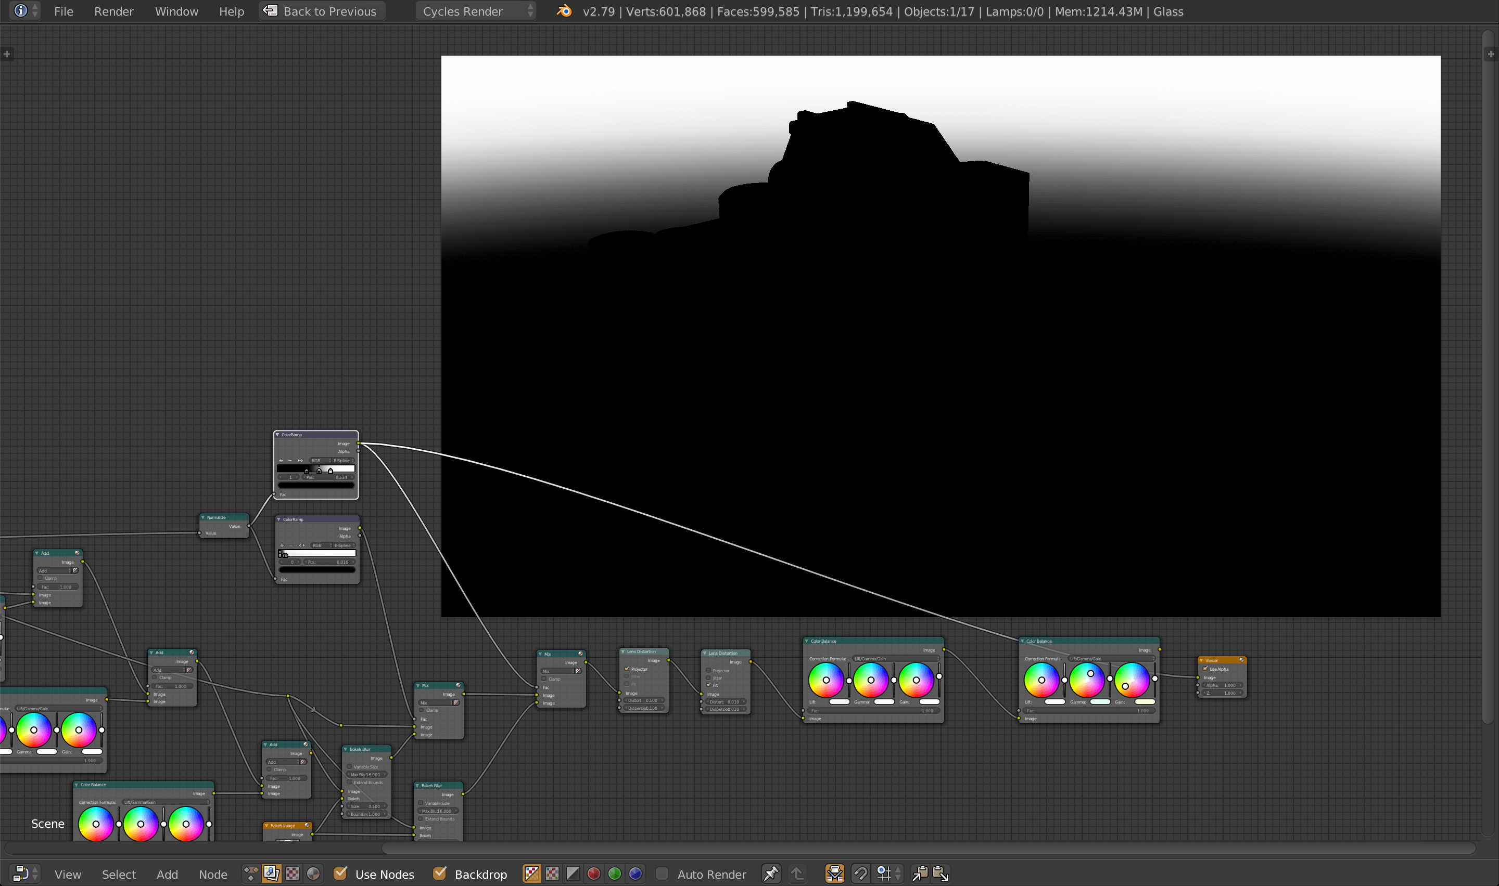
Task: Select the Compositing node tree type icon
Action: click(x=271, y=874)
